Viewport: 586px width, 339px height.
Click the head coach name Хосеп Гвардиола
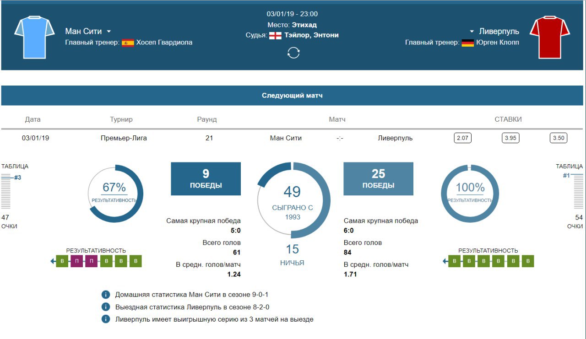(164, 43)
